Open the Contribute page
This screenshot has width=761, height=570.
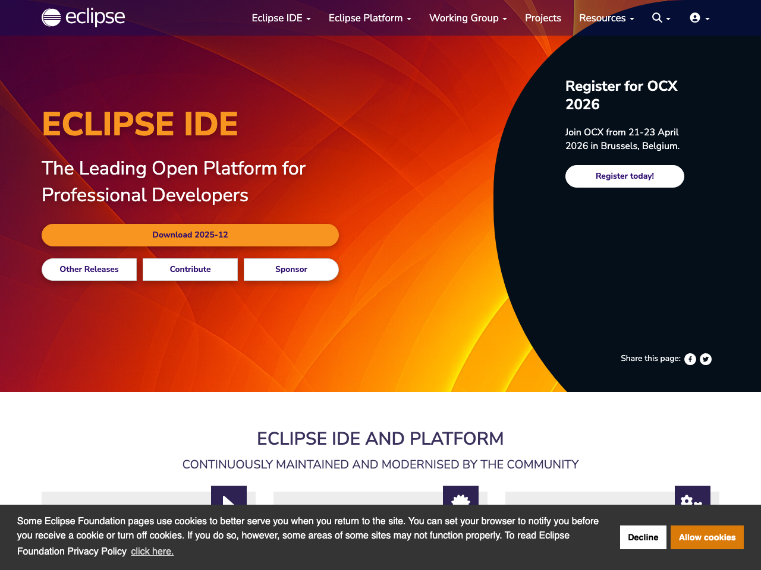pyautogui.click(x=190, y=269)
